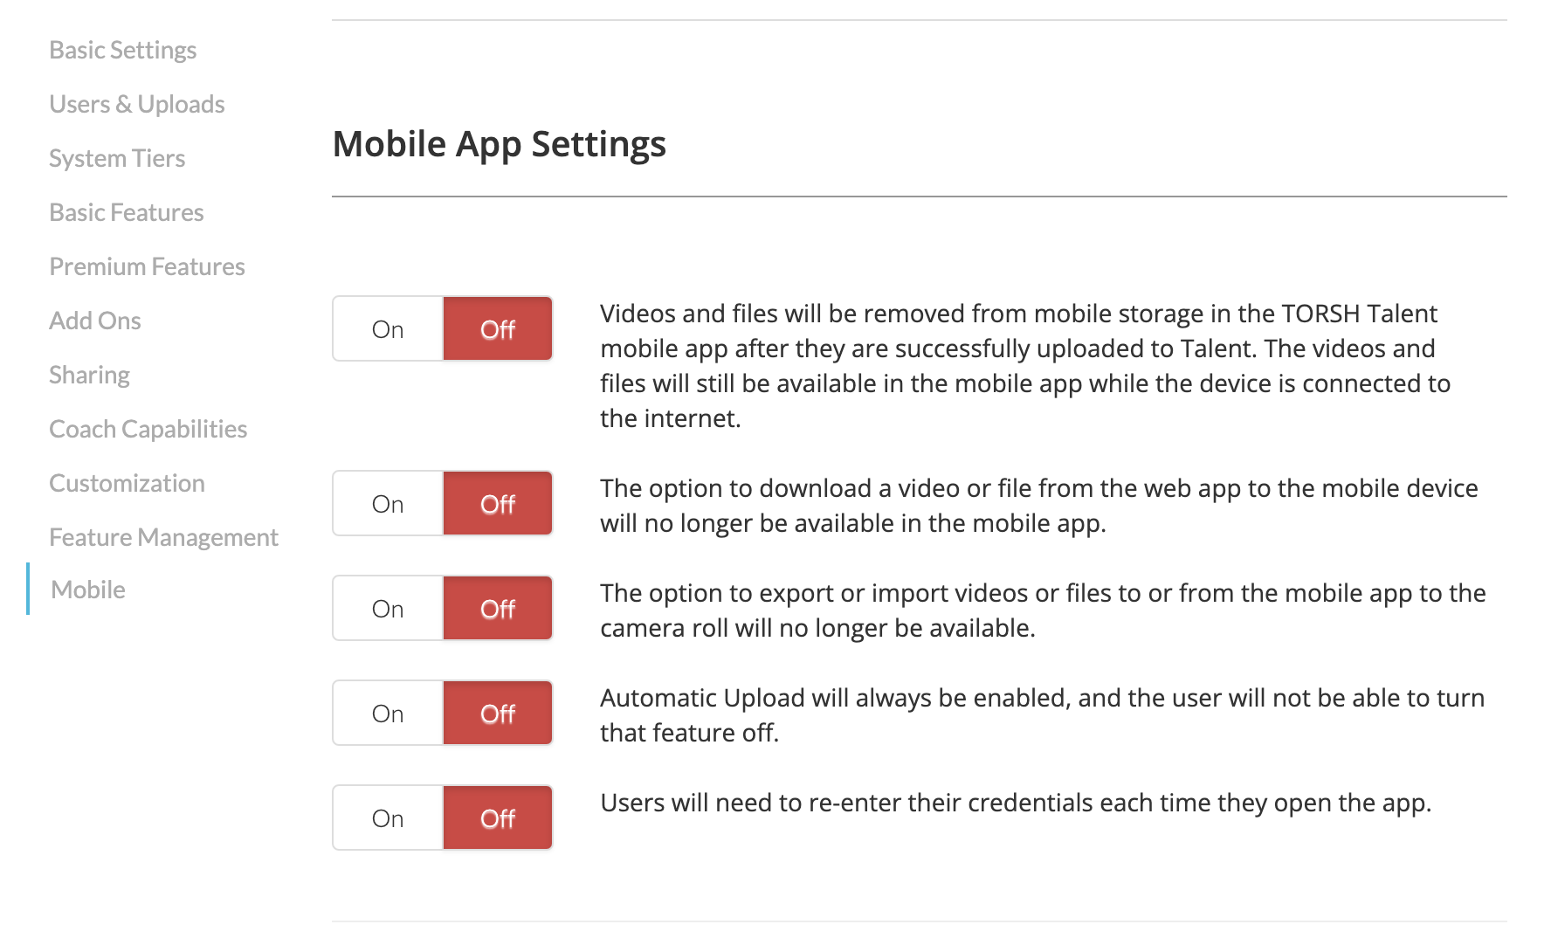The width and height of the screenshot is (1551, 945).
Task: Select the Mobile sidebar item
Action: point(88,590)
